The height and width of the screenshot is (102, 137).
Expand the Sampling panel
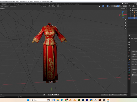click(134, 52)
